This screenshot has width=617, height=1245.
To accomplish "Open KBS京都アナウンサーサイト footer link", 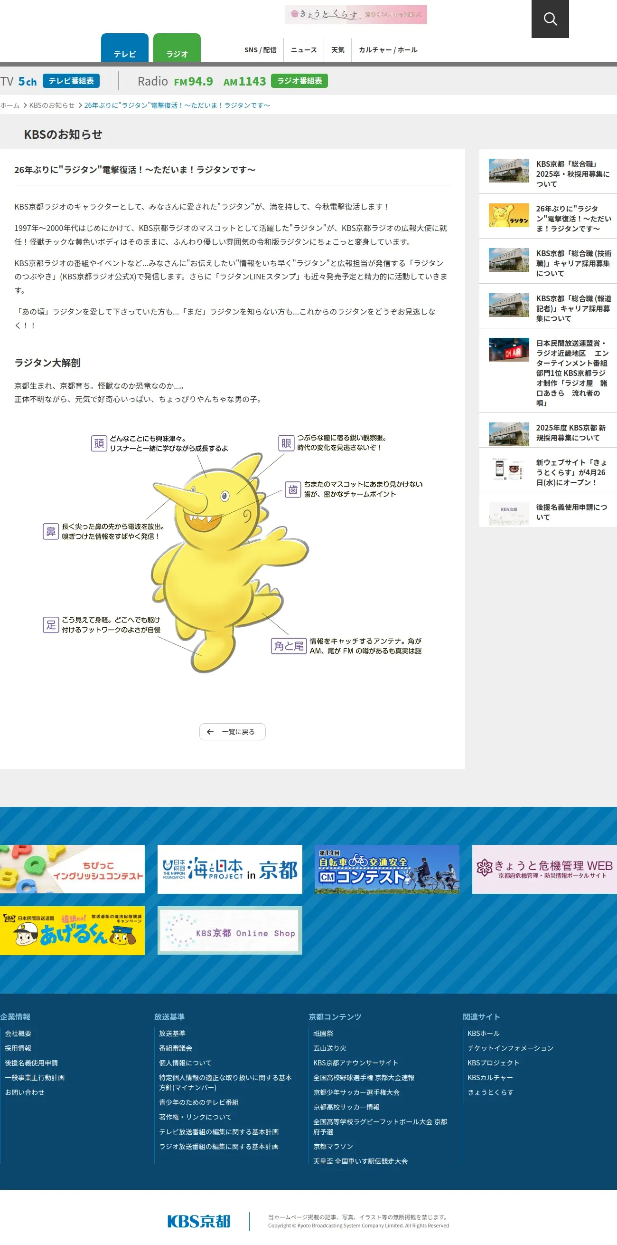I will (x=356, y=1063).
